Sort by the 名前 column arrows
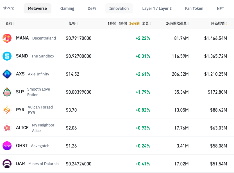This screenshot has width=234, height=173. coord(14,23)
